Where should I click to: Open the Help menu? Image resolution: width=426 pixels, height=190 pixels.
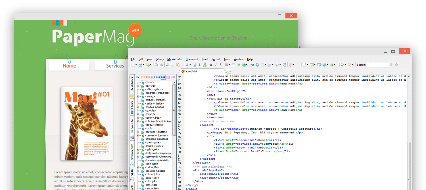point(250,59)
